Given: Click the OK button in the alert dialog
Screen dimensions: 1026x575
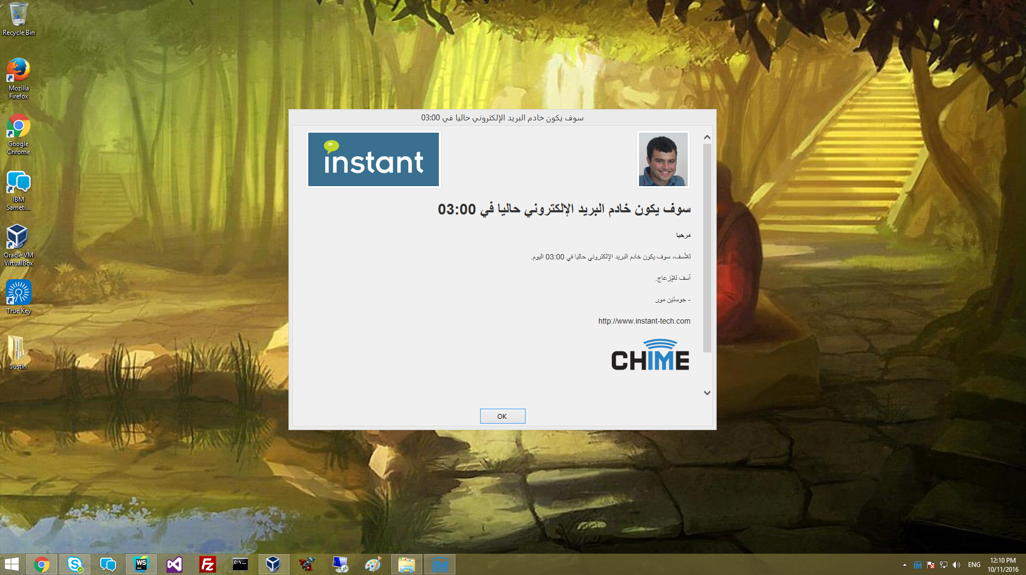Looking at the screenshot, I should [502, 416].
